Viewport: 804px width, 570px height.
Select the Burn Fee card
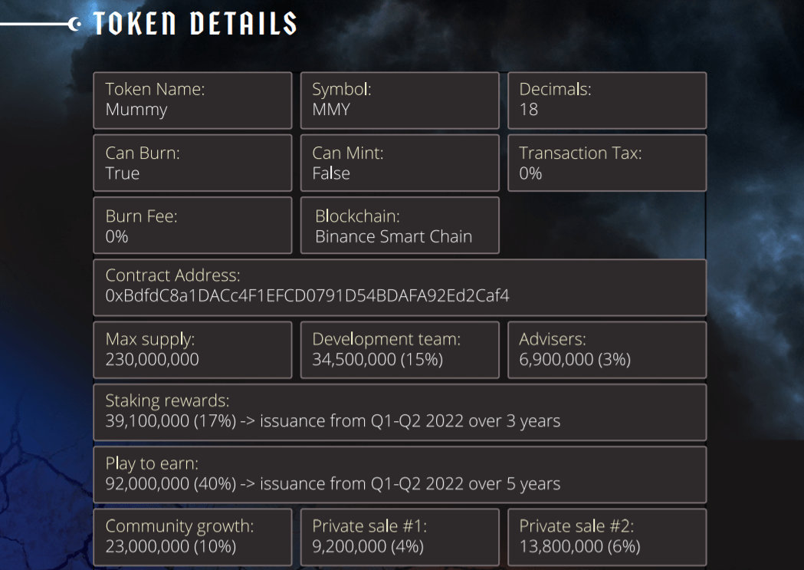click(x=192, y=226)
